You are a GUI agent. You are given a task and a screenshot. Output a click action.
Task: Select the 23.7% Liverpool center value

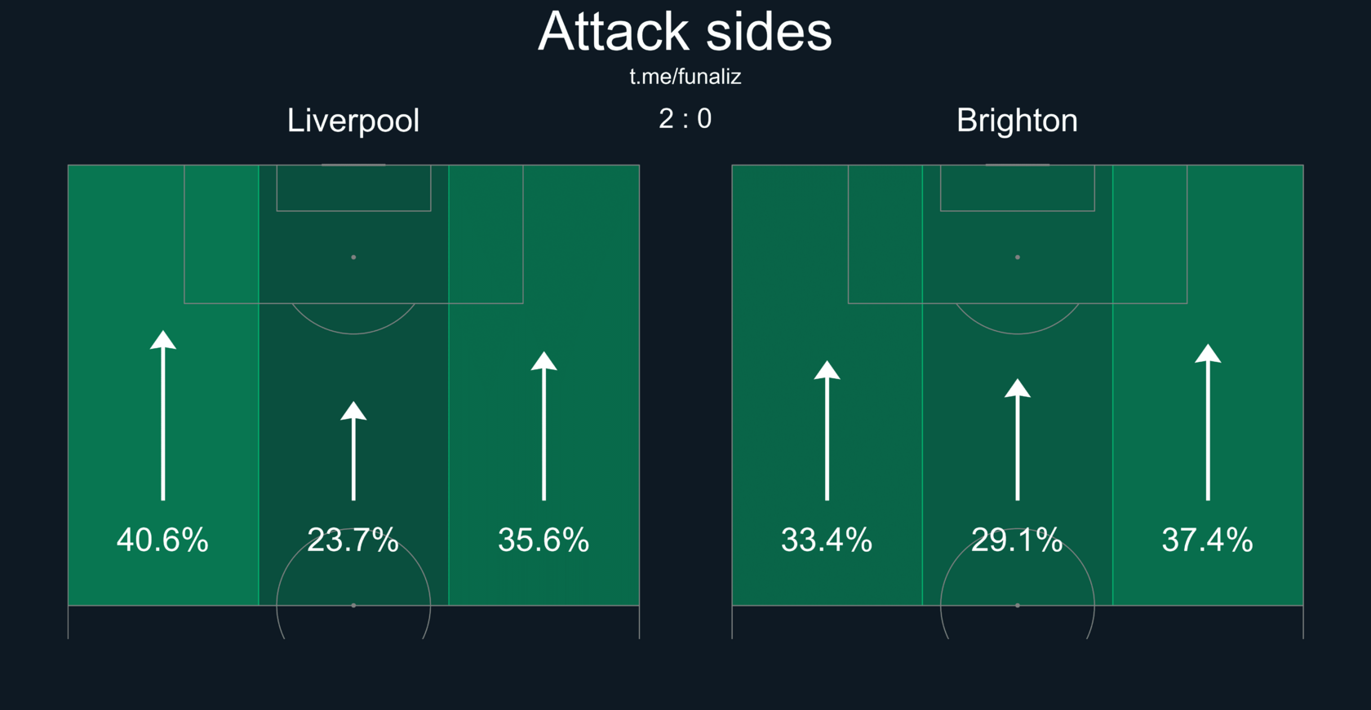click(x=353, y=540)
